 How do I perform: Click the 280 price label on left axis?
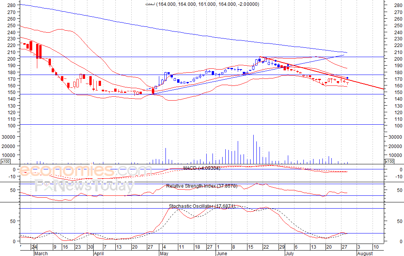pyautogui.click(x=11, y=5)
